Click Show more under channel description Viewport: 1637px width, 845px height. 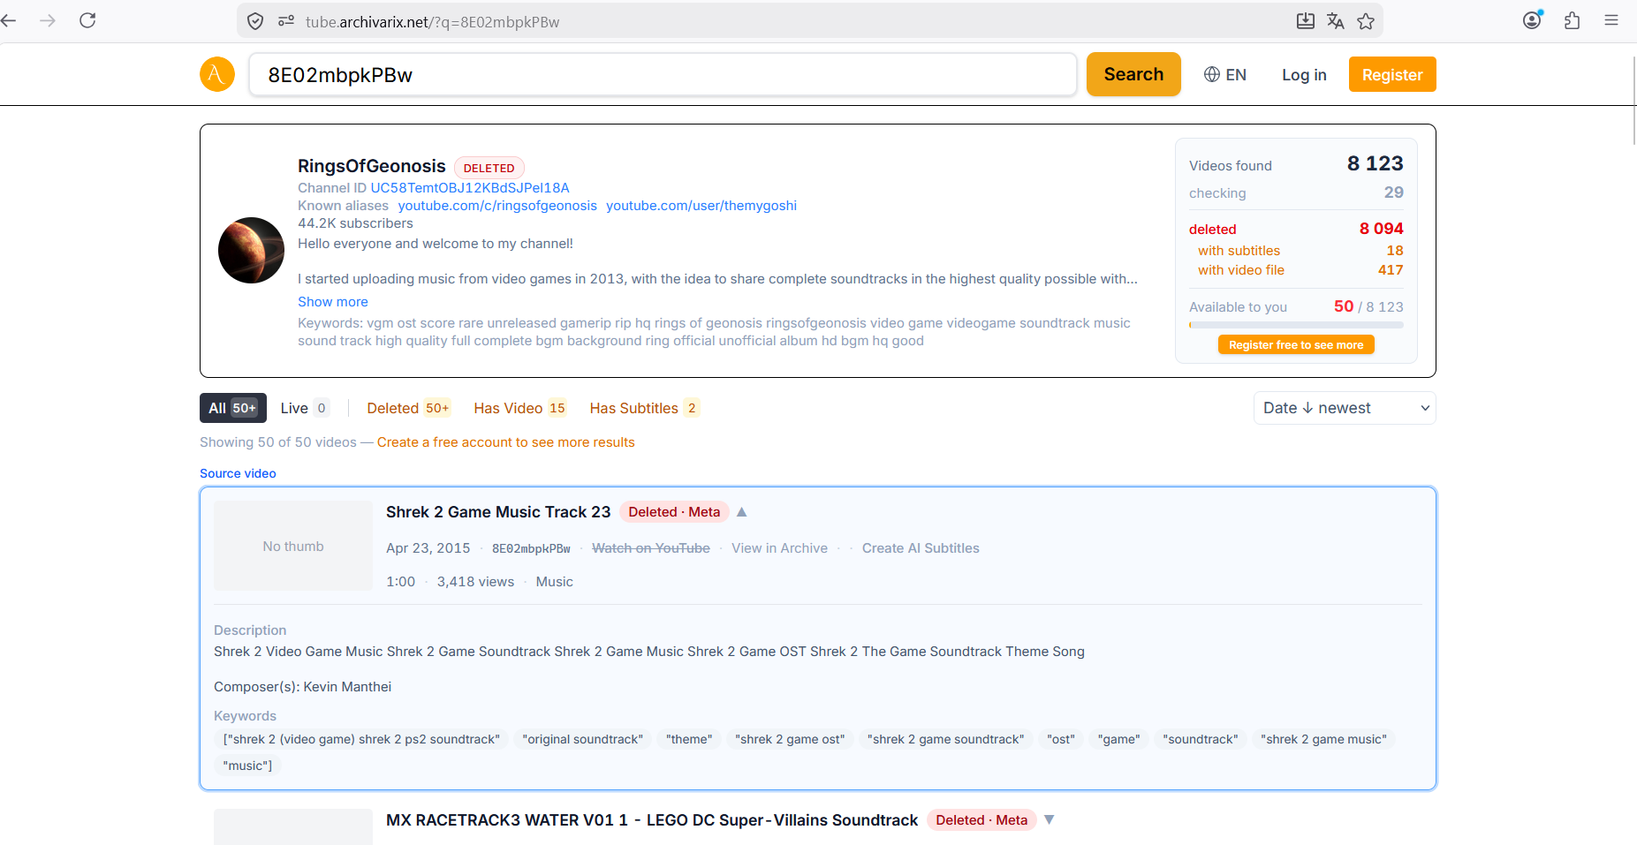click(x=332, y=301)
